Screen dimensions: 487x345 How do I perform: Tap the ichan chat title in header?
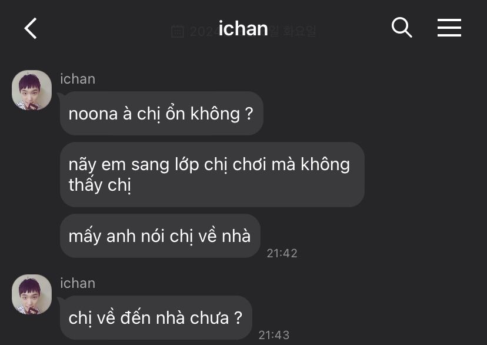(243, 29)
